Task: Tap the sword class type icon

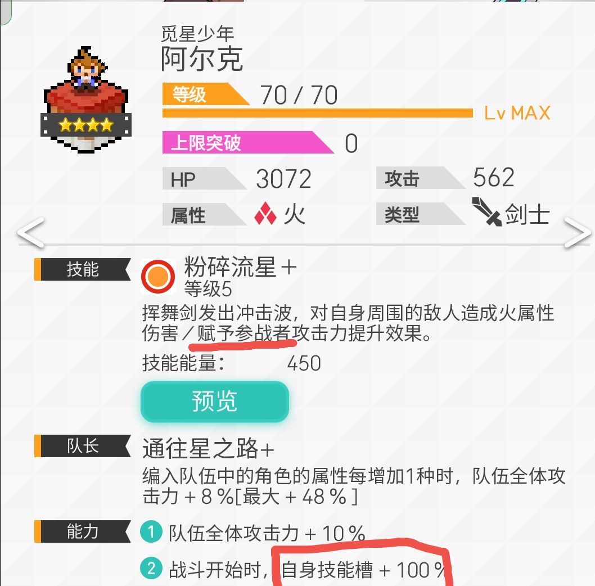Action: point(486,211)
